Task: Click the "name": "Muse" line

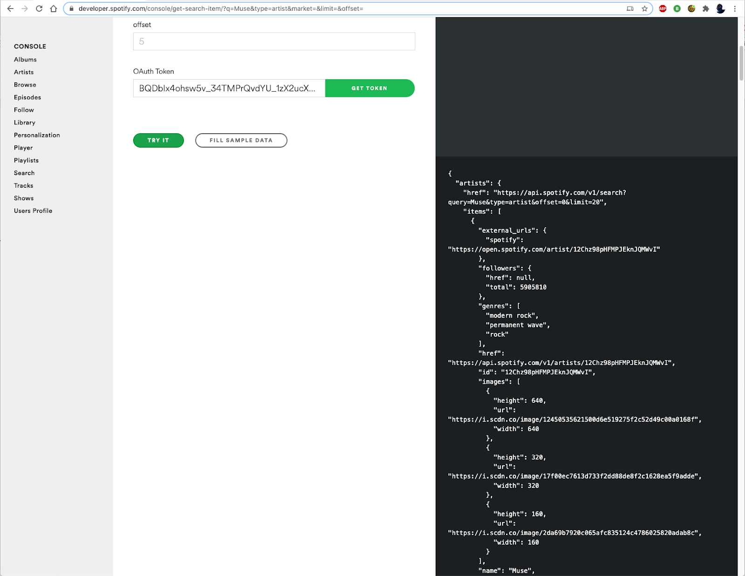Action: click(x=506, y=570)
